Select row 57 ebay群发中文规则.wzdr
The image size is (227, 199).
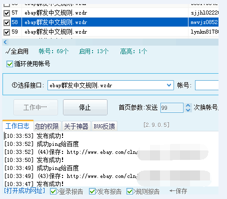(x=105, y=13)
